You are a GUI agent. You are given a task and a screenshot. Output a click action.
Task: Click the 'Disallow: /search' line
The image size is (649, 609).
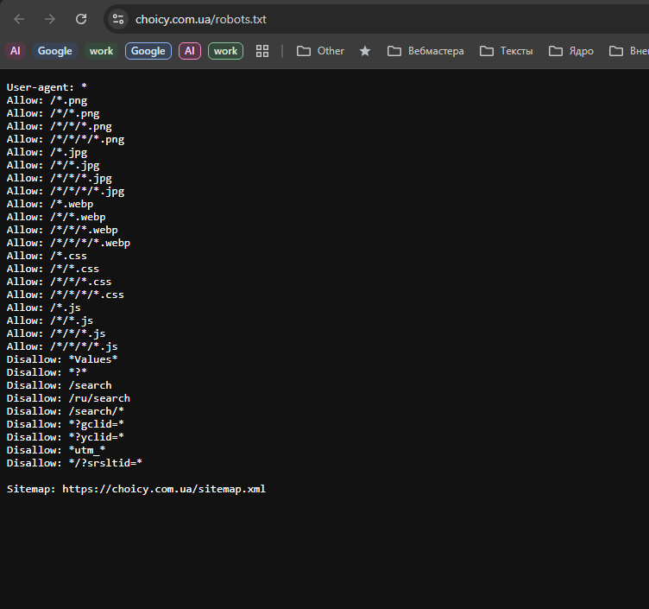tap(60, 385)
